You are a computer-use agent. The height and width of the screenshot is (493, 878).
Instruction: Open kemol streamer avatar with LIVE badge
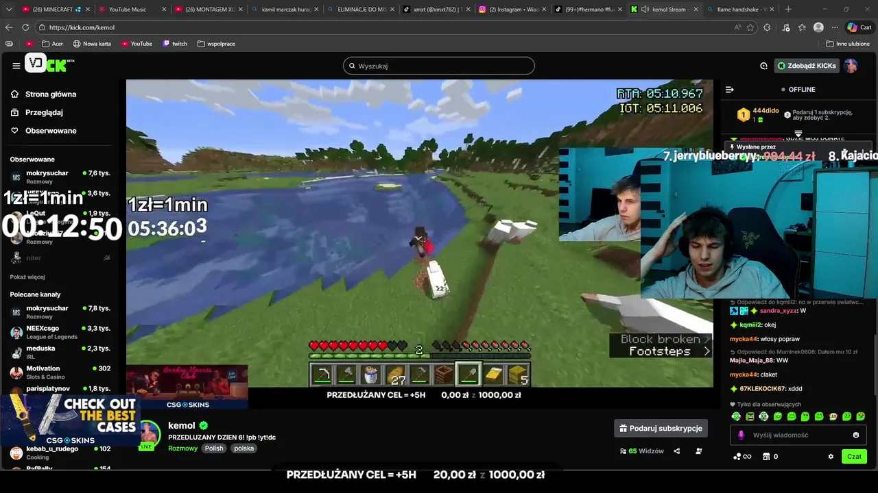tap(151, 435)
